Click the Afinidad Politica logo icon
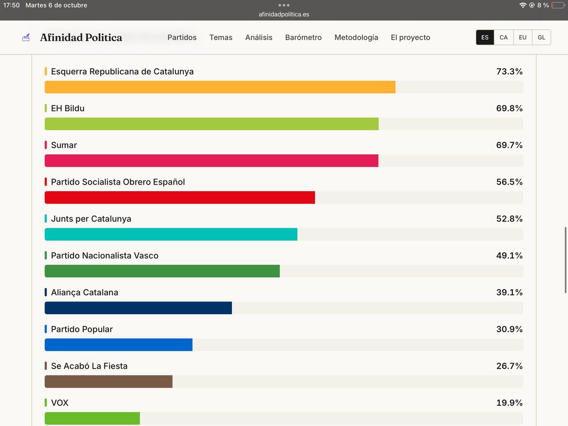 coord(26,37)
